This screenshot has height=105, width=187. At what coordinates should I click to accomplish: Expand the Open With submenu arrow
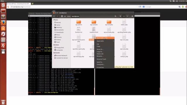click(113, 41)
